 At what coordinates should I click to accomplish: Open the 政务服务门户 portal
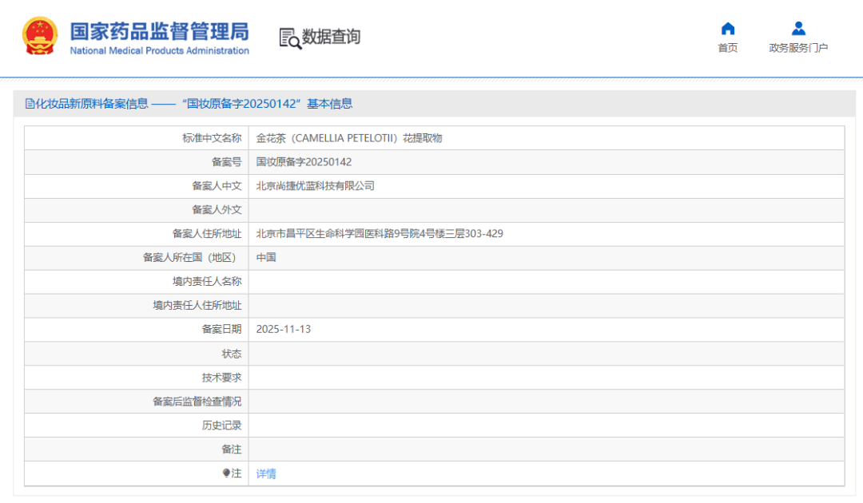pos(798,46)
